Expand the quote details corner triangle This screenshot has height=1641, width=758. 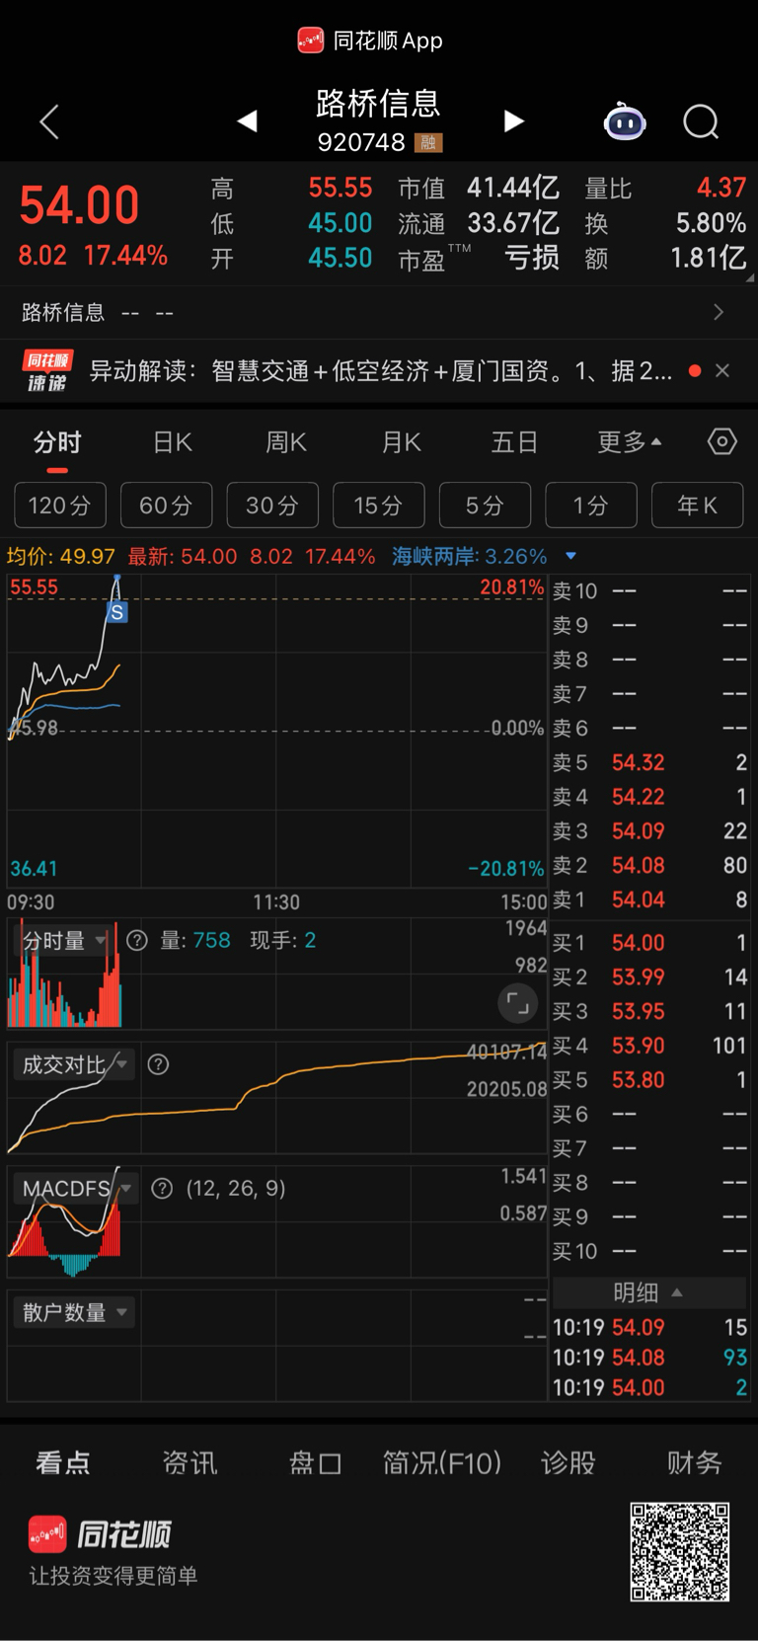(x=751, y=278)
